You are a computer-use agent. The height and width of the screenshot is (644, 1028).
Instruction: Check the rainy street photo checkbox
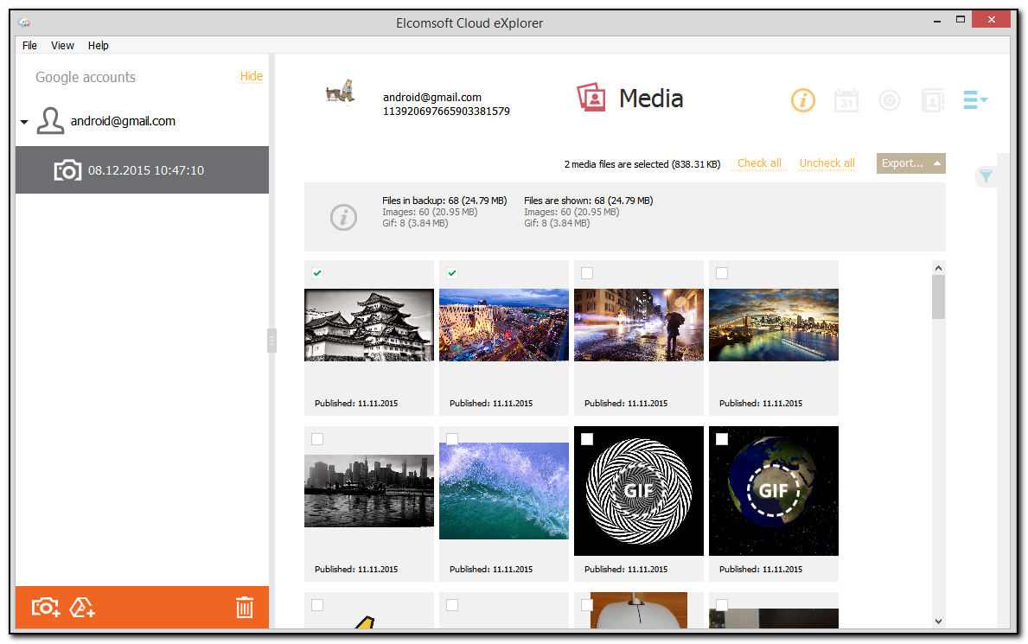[587, 273]
